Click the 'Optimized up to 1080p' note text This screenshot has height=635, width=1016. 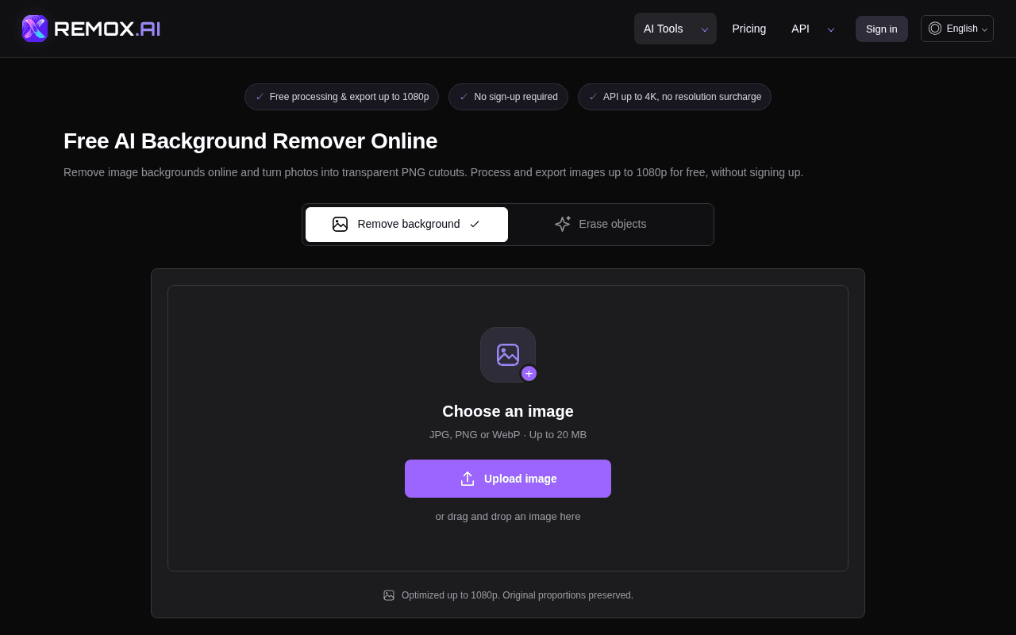(518, 595)
